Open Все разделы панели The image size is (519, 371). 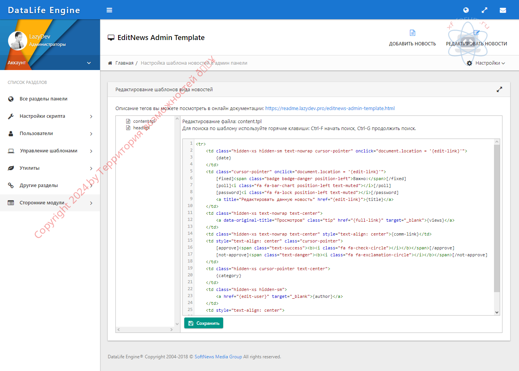pos(43,99)
